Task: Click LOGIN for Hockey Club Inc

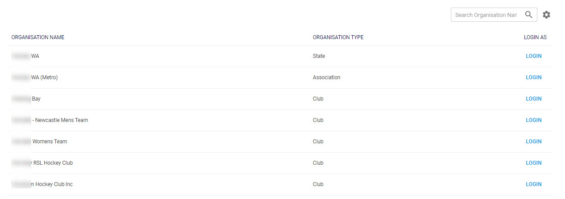Action: [533, 184]
